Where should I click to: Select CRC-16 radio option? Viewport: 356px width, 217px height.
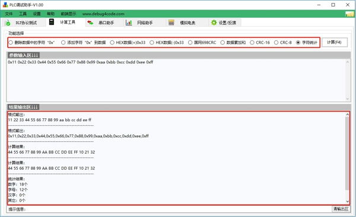coord(260,43)
